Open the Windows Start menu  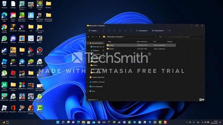pyautogui.click(x=58, y=122)
